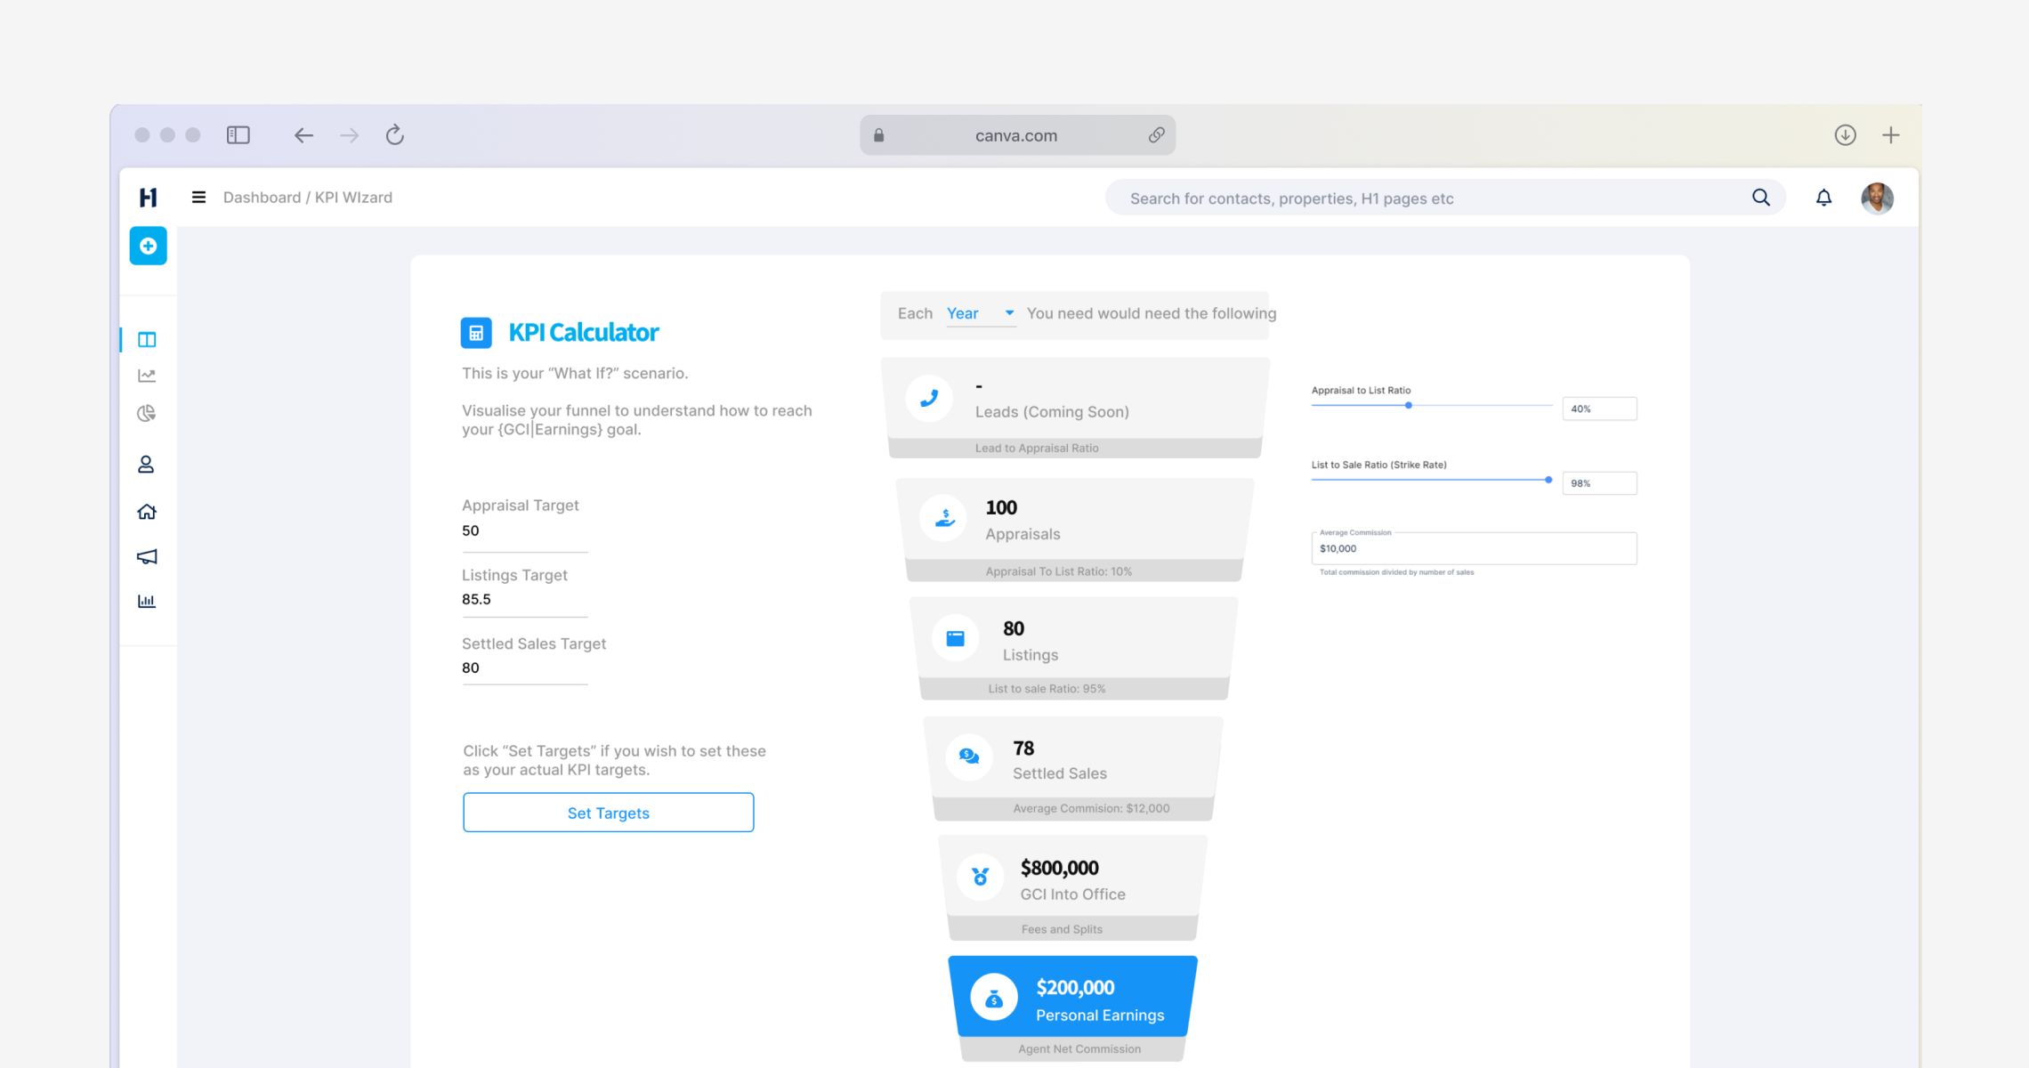This screenshot has width=2029, height=1068.
Task: Click the copy link icon in address bar
Action: [x=1156, y=135]
